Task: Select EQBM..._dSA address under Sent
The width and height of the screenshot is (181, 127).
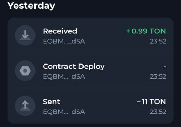Action: pos(64,112)
